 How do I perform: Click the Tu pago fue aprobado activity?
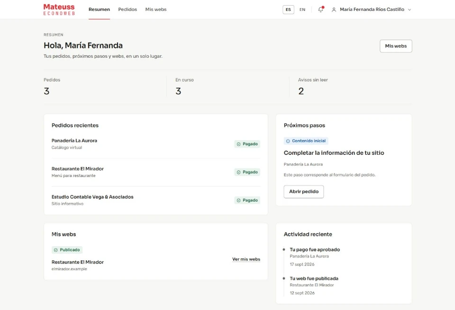[x=315, y=249]
